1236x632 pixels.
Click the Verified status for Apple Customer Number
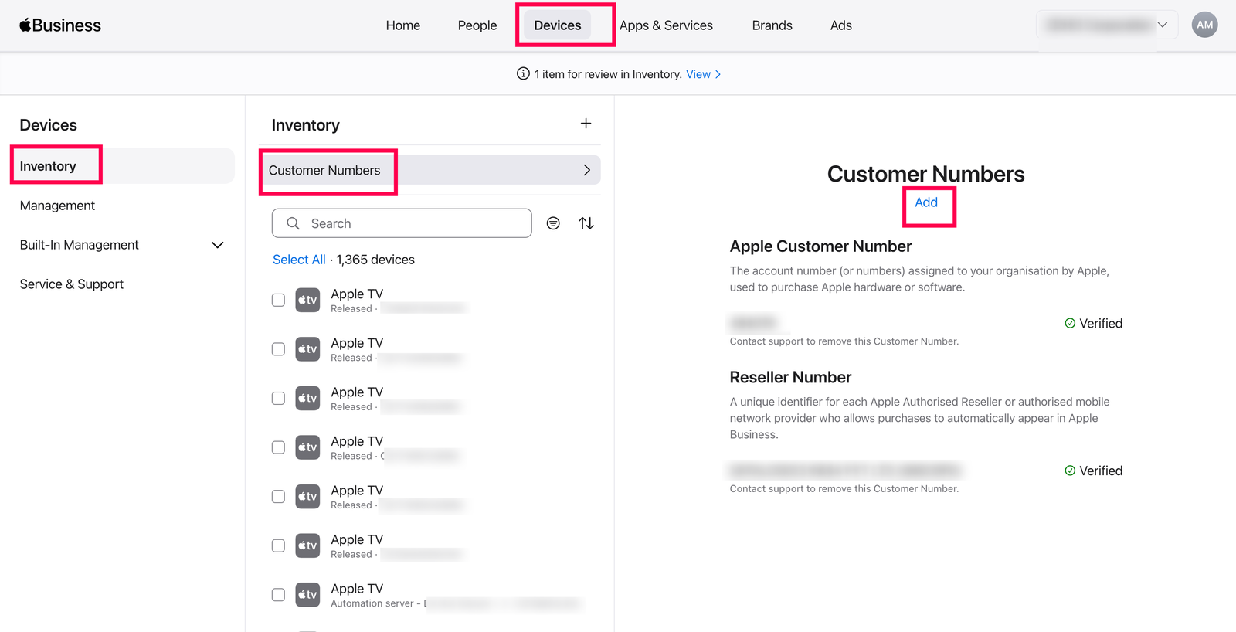[x=1093, y=324]
